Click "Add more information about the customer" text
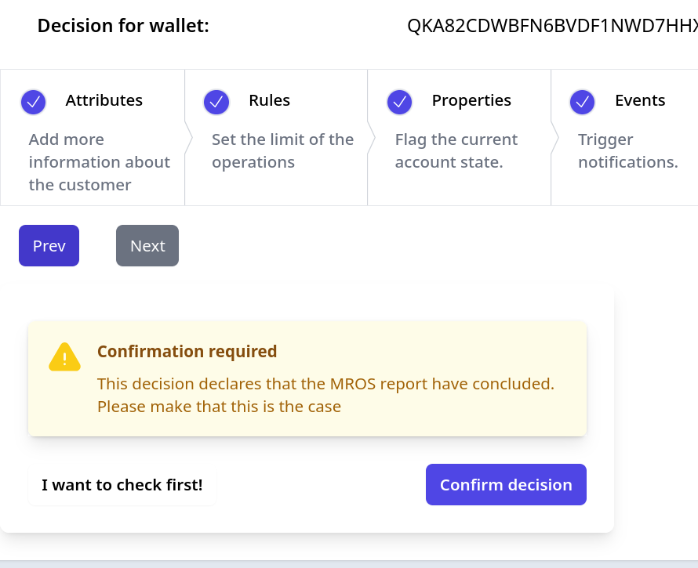 100,162
